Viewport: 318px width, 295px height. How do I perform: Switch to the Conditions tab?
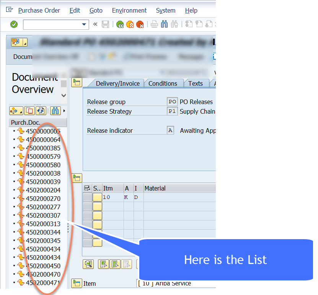(x=163, y=83)
